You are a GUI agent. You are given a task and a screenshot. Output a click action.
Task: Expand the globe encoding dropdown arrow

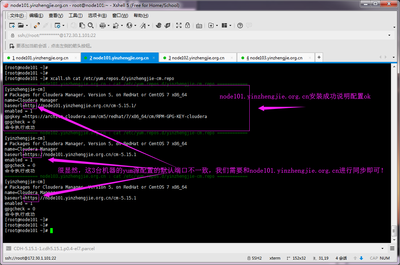135,26
